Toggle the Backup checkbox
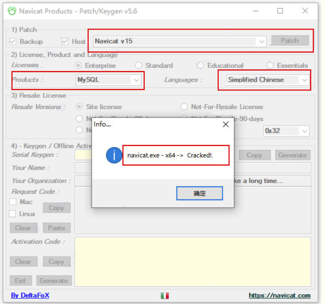 13,41
